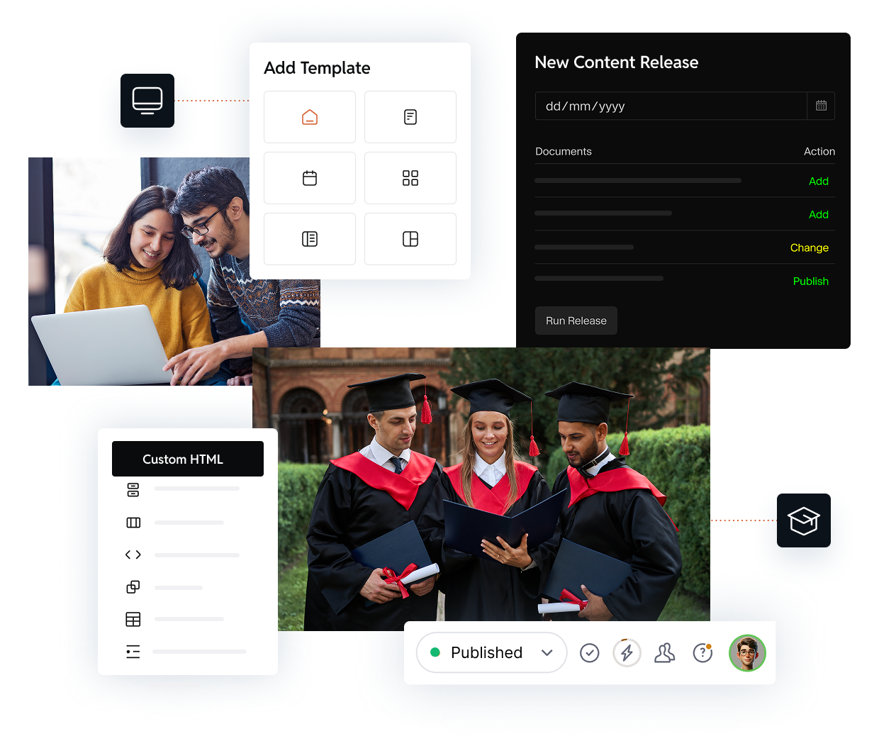
Task: Open the Published status dropdown
Action: [x=492, y=652]
